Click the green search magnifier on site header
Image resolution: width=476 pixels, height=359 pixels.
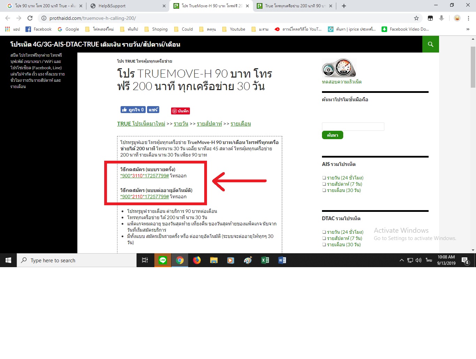(x=431, y=44)
